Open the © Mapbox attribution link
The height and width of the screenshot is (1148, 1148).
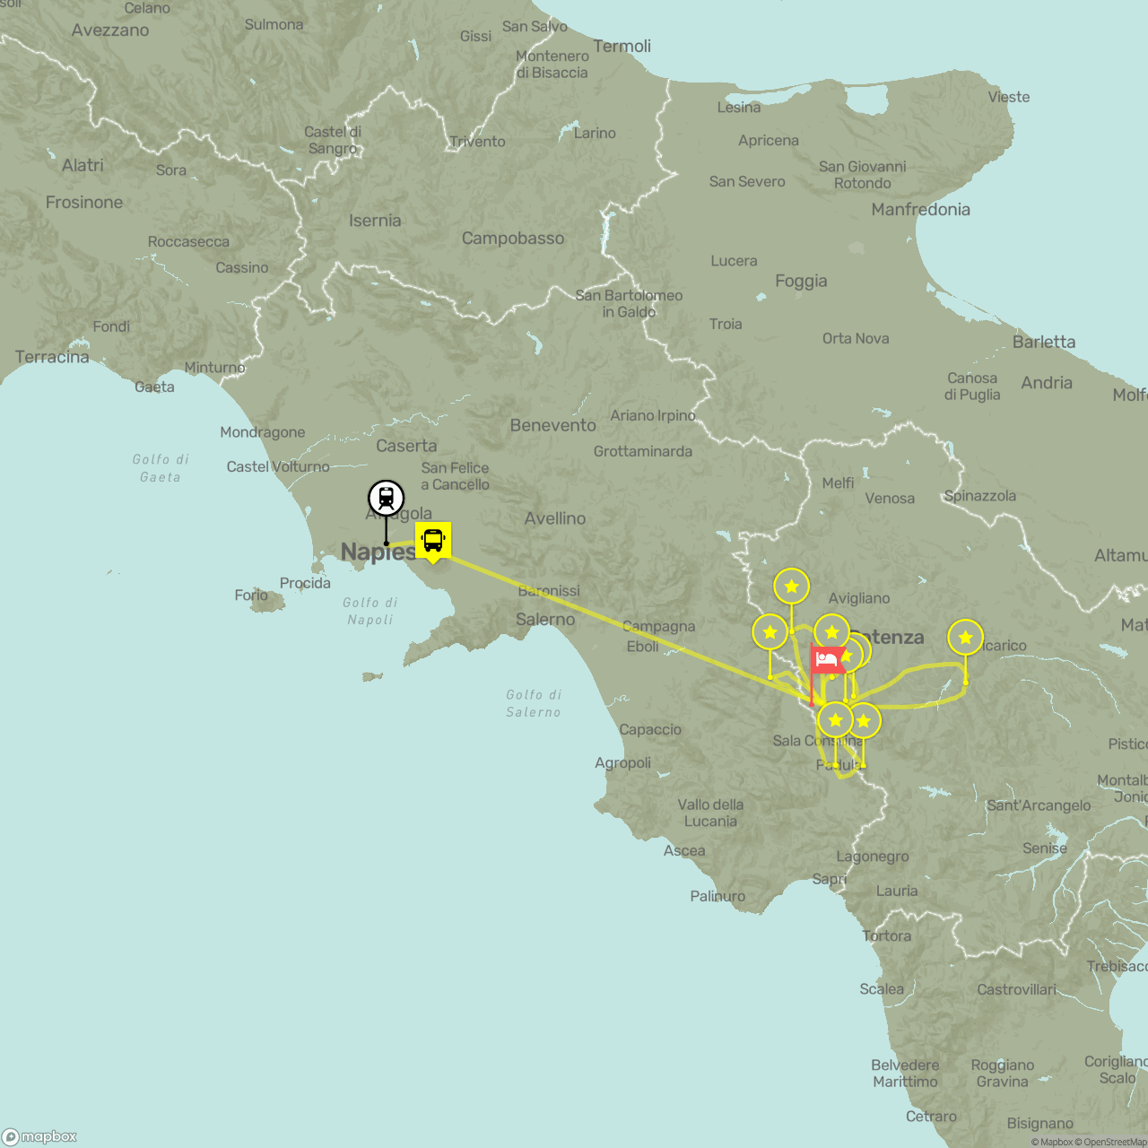pos(1052,1142)
